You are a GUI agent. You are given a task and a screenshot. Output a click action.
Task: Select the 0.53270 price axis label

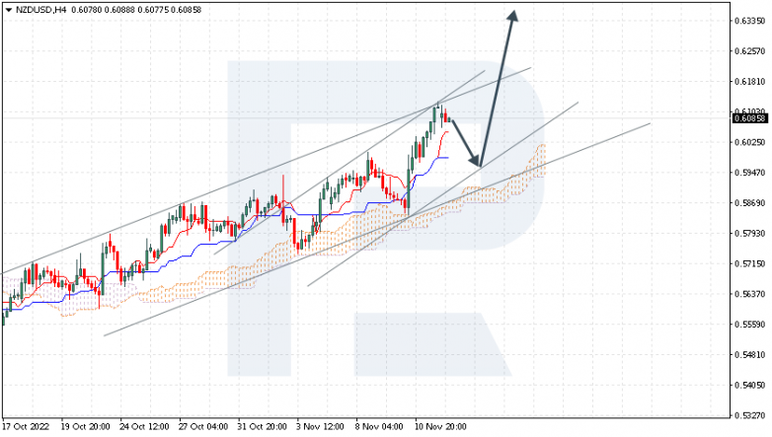[750, 415]
